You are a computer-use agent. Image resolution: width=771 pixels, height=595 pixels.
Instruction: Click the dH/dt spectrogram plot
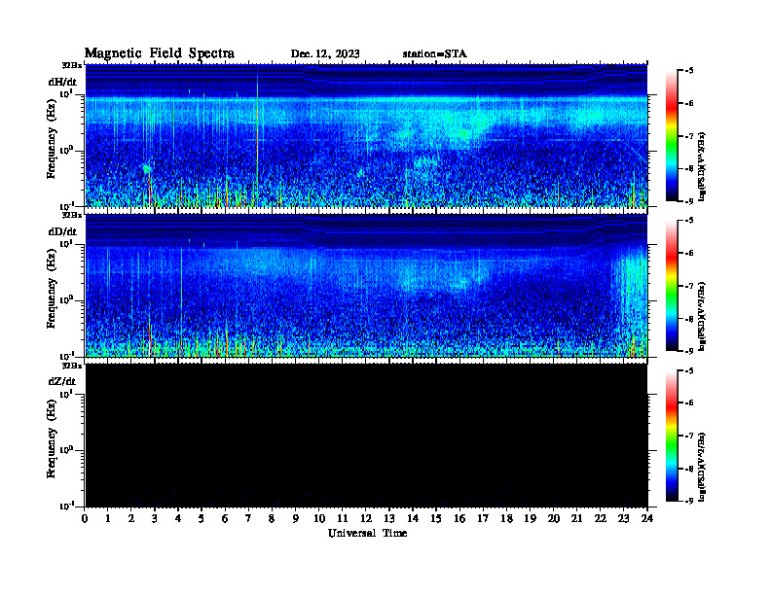(x=366, y=135)
